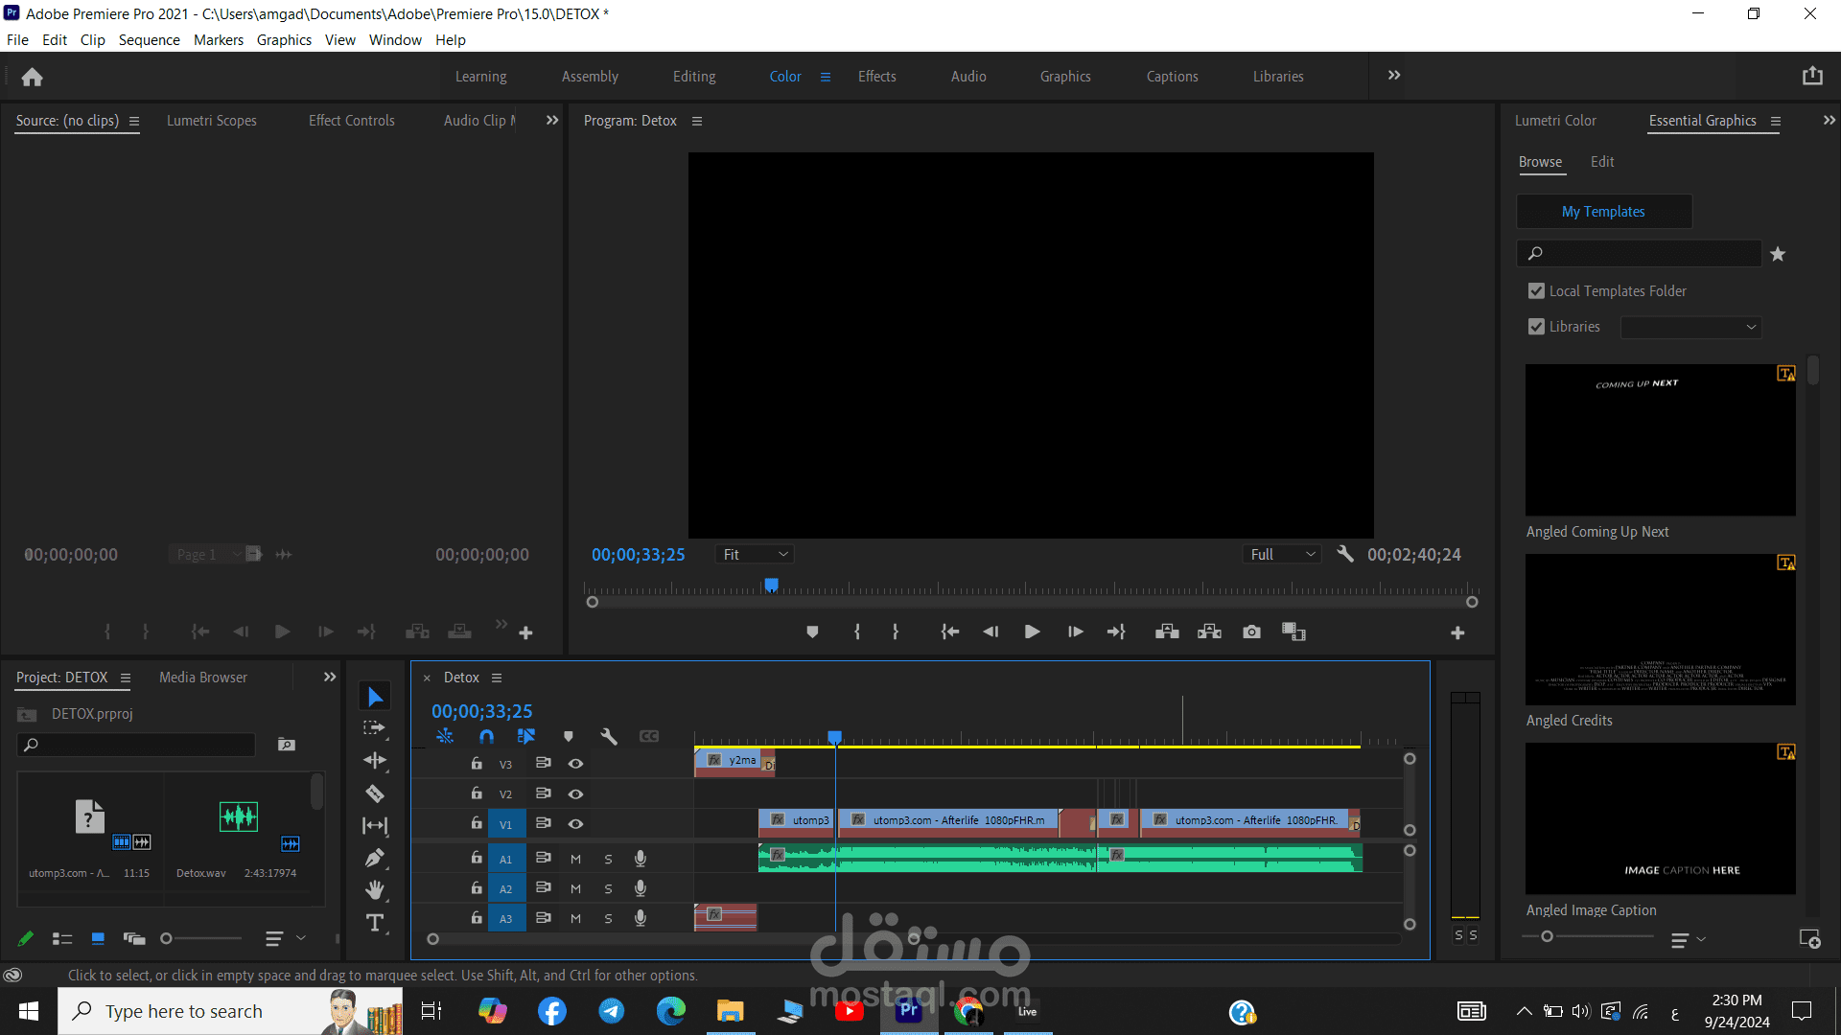1841x1035 pixels.
Task: Enable Libraries checkbox in Essential Graphics
Action: tap(1536, 326)
